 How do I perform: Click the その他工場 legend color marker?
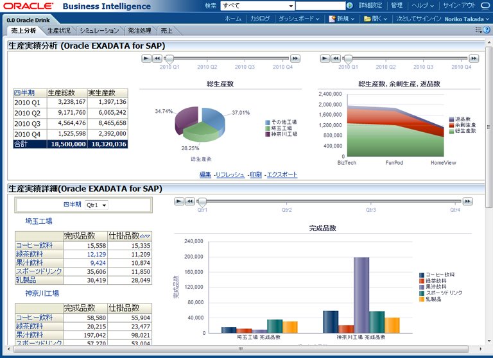click(x=268, y=123)
